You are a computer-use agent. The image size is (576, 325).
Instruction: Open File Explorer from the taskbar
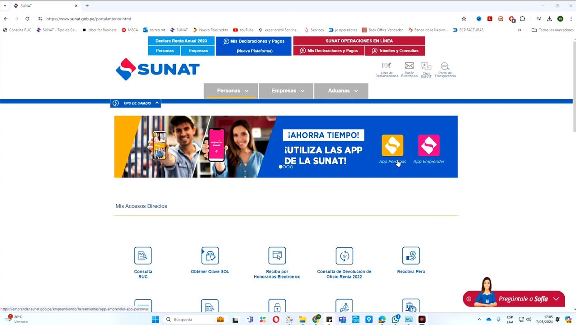point(302,319)
